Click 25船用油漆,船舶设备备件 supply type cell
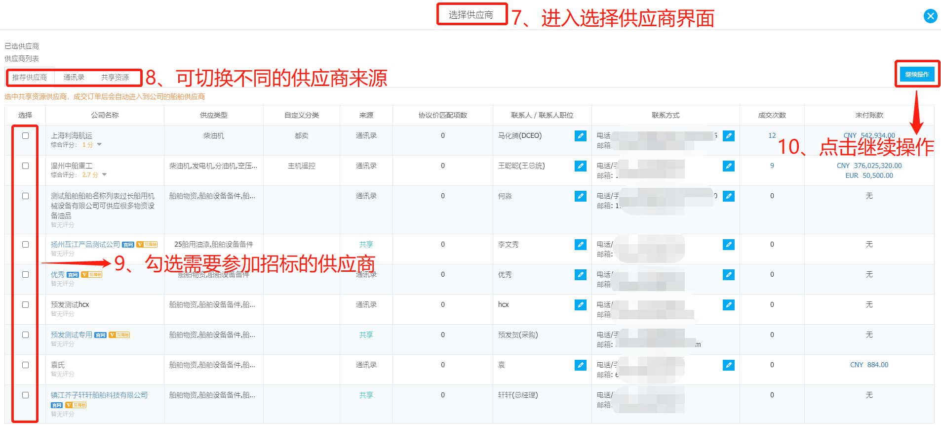This screenshot has width=941, height=425. coord(214,245)
